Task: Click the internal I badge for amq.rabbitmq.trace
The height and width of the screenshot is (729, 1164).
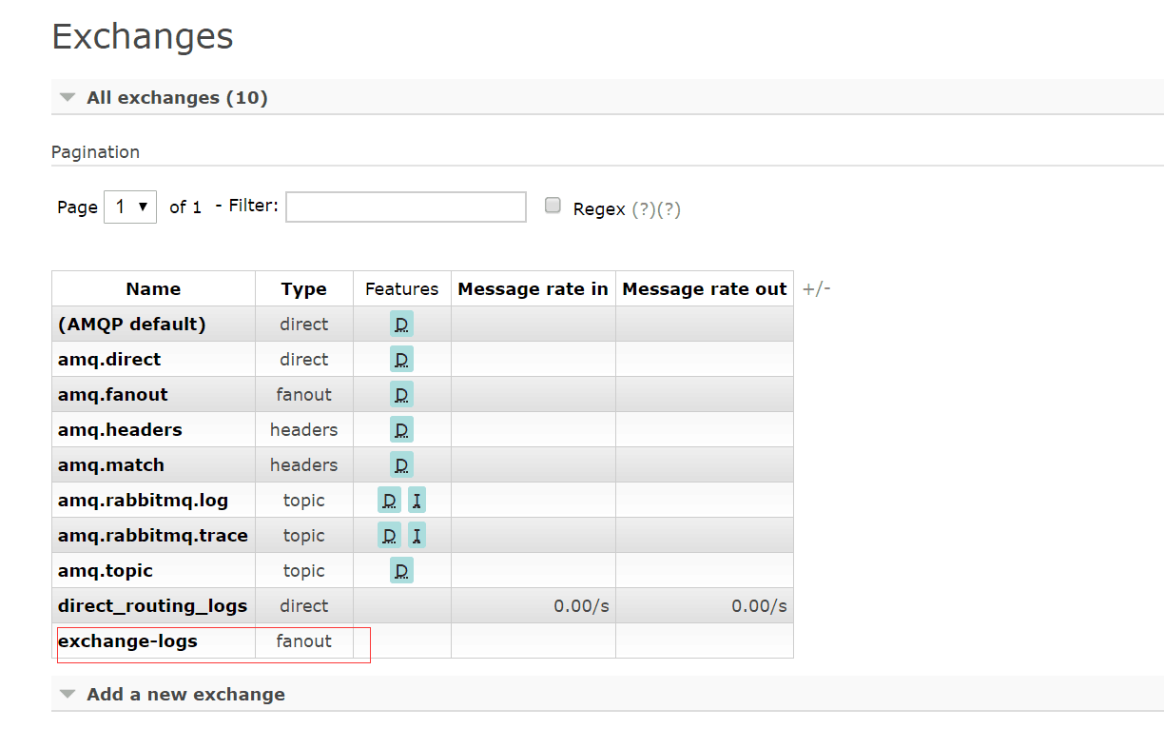Action: (417, 536)
